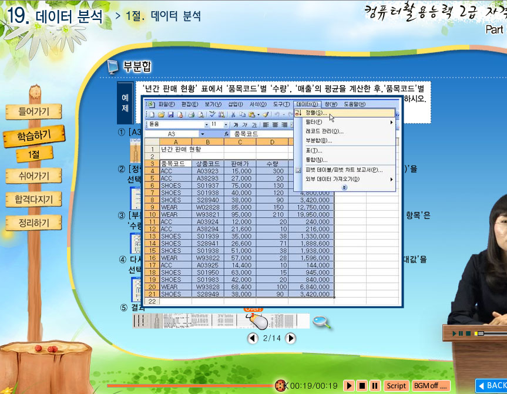Advance to next slide arrow
507x394 pixels.
click(x=290, y=338)
